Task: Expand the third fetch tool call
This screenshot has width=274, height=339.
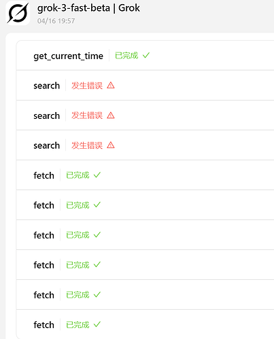Action: tap(145, 235)
